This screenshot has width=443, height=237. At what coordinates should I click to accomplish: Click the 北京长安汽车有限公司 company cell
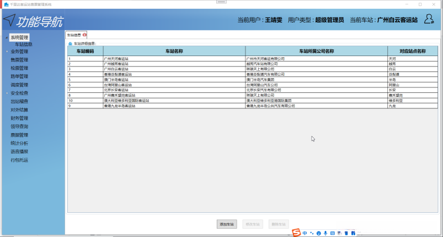(x=317, y=90)
